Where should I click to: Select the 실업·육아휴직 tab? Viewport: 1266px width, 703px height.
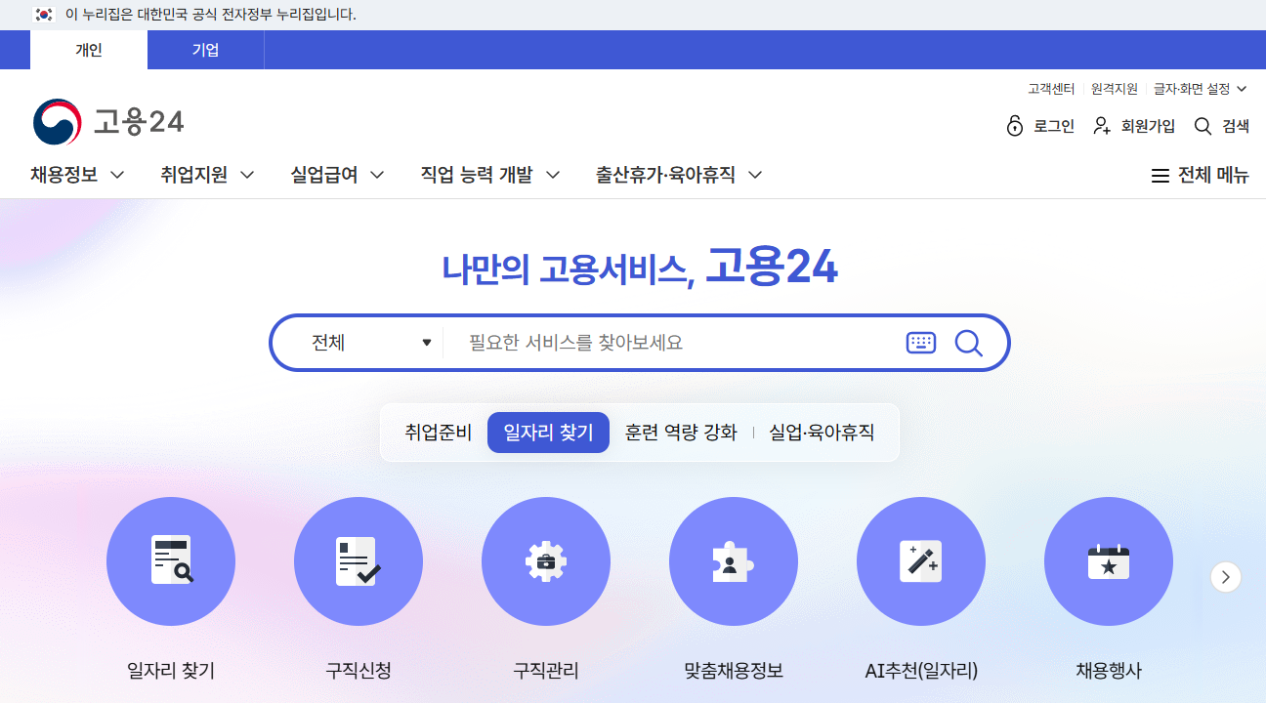pyautogui.click(x=822, y=433)
